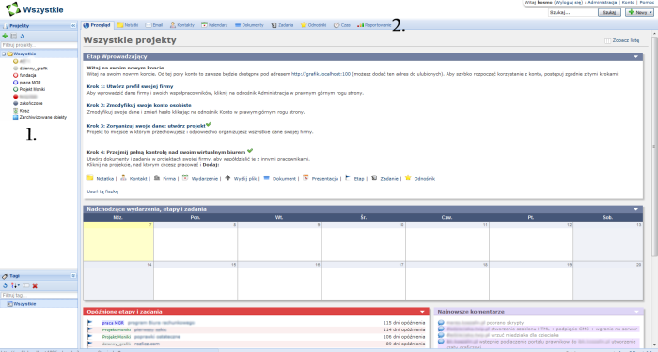
Task: Collapse the Nadchodzące wydarzenia section
Action: click(x=635, y=209)
